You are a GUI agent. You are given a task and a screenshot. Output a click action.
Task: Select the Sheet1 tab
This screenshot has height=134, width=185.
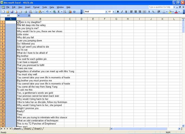click(x=17, y=129)
